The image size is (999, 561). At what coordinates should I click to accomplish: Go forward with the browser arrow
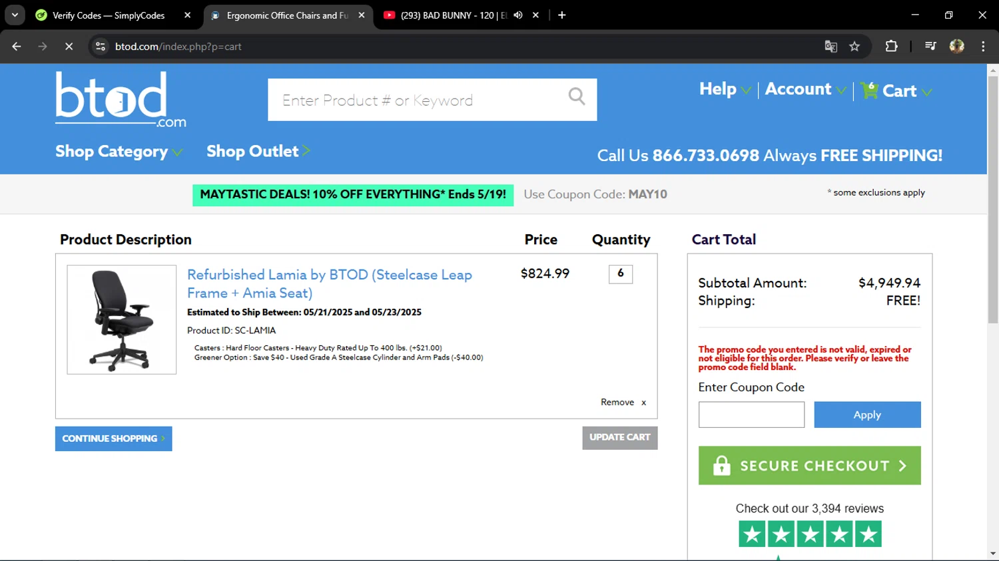pos(43,47)
